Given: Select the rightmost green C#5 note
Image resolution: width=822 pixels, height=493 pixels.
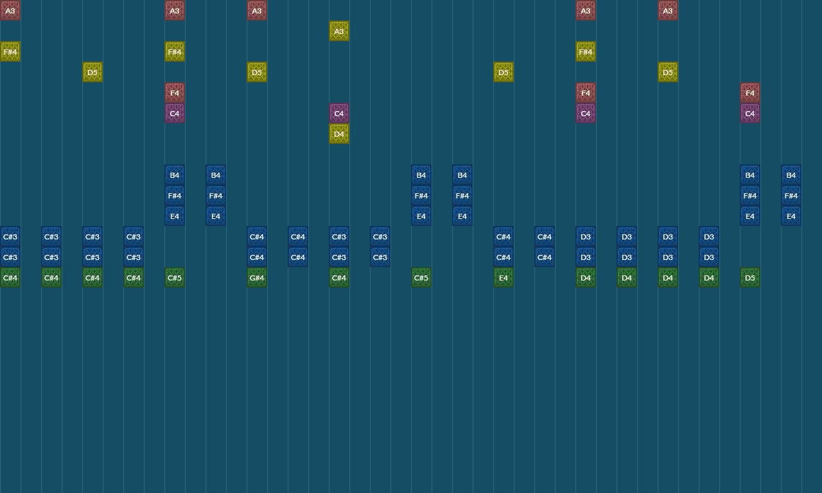Looking at the screenshot, I should 421,277.
